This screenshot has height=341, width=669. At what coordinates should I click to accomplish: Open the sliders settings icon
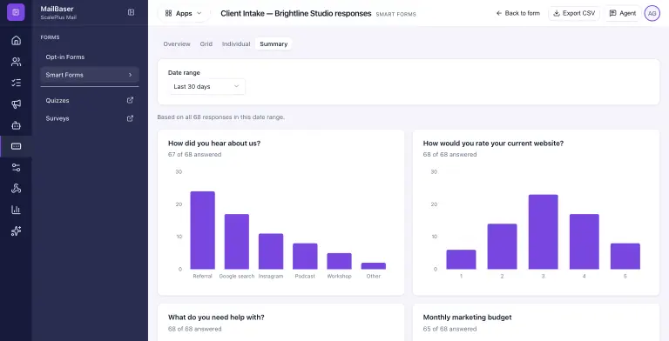coord(16,168)
